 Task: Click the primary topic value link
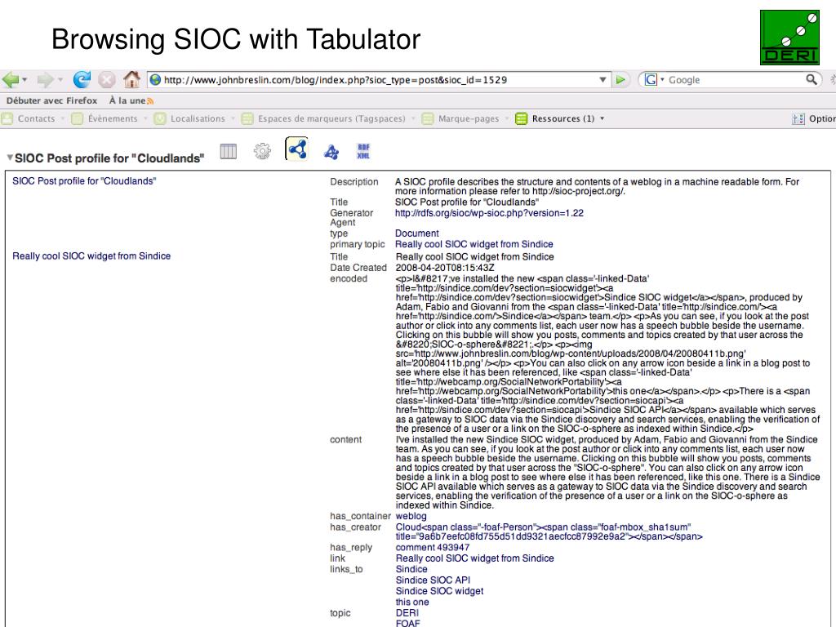coord(474,244)
